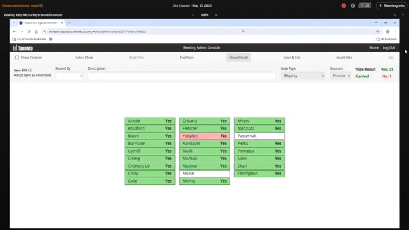Click the Toronto logo in header
409x230 pixels.
coord(23,48)
